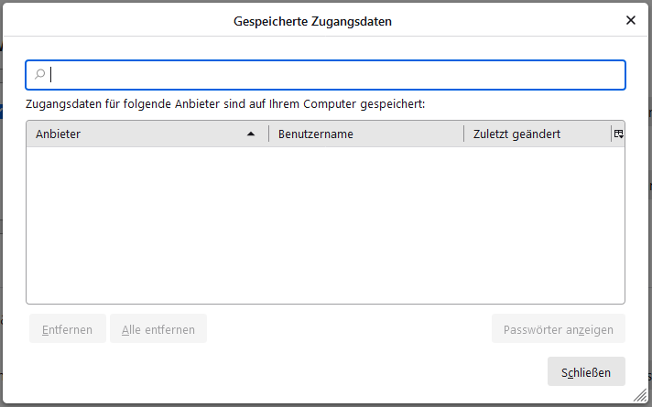Sort by the Zuletzt geändert column header
This screenshot has height=407, width=652.
tap(536, 134)
